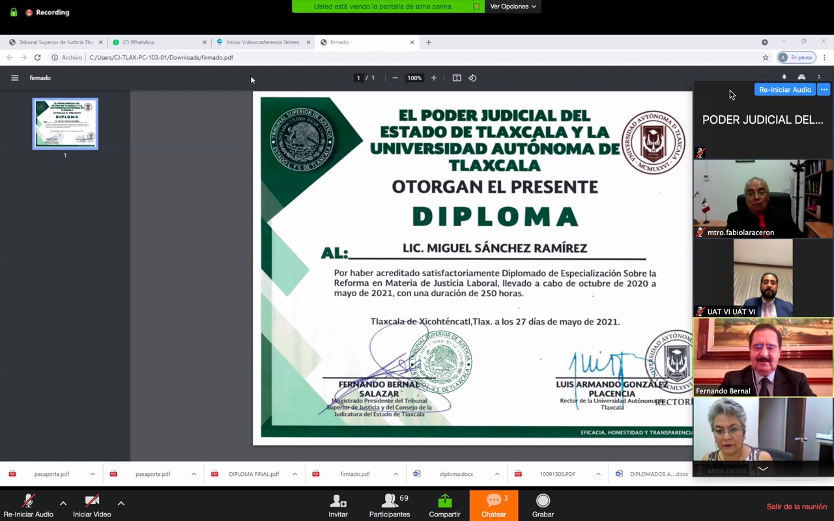Click the PDF rotate counterclockwise icon

pos(472,78)
